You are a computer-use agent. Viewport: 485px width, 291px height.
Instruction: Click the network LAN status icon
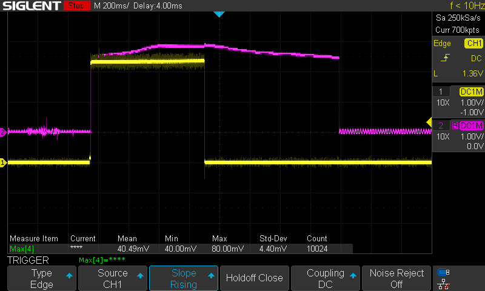point(444,284)
